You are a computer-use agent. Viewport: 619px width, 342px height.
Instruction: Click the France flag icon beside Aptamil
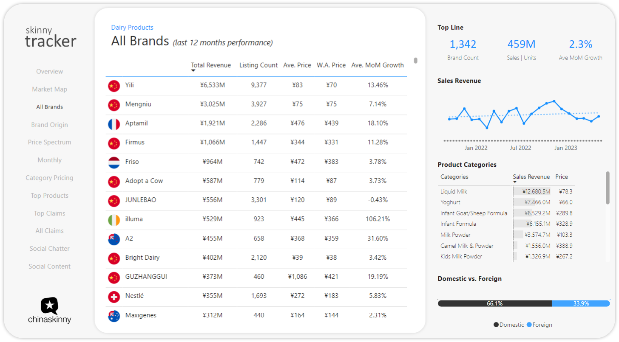tap(114, 124)
